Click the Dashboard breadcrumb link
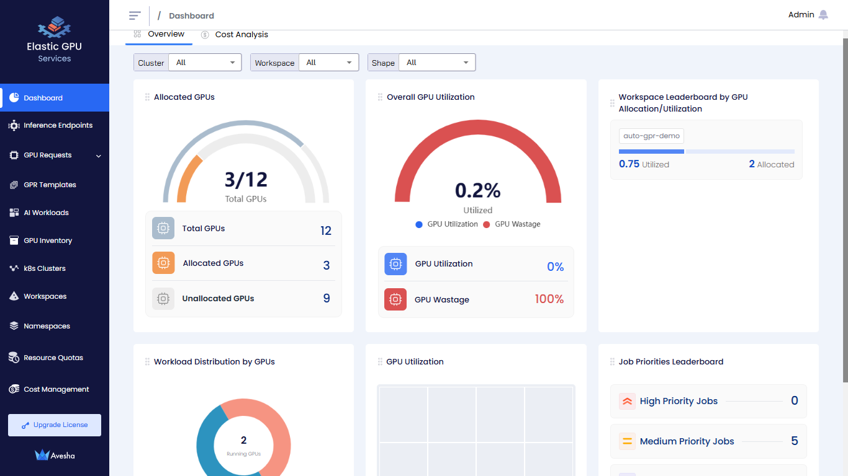This screenshot has height=476, width=848. coord(191,16)
